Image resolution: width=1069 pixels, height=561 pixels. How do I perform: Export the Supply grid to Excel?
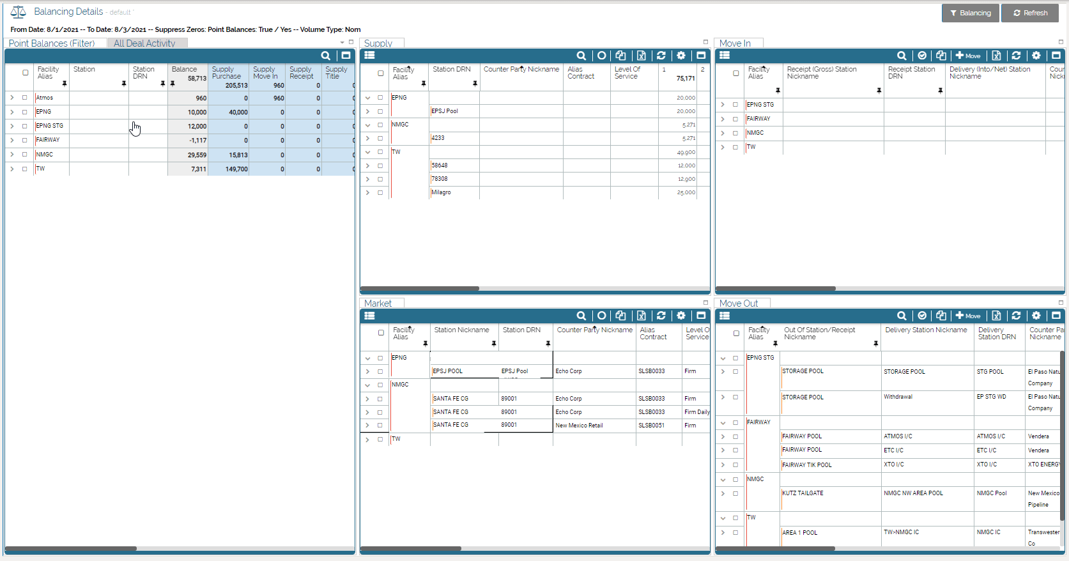click(x=641, y=56)
